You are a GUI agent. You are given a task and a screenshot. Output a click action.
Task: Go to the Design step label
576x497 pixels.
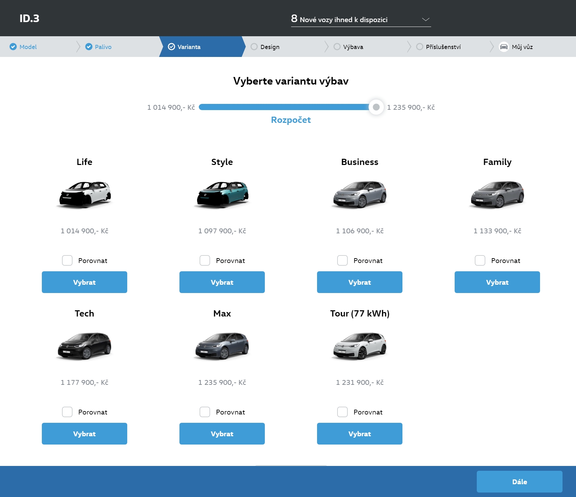tap(270, 47)
